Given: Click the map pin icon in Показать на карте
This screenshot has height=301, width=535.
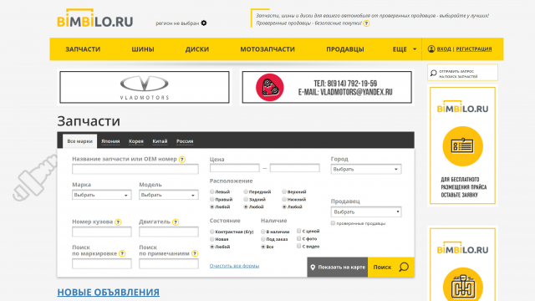Looking at the screenshot, I should coord(313,268).
